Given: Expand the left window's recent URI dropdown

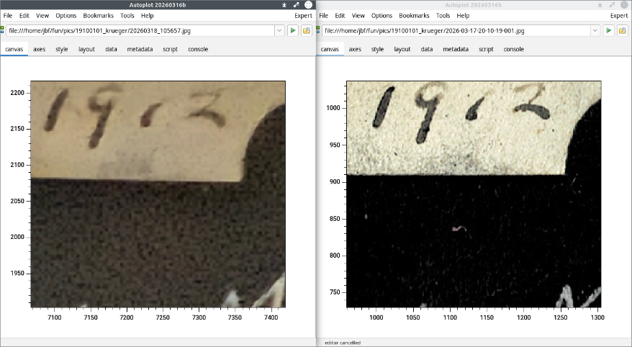Looking at the screenshot, I should click(279, 31).
